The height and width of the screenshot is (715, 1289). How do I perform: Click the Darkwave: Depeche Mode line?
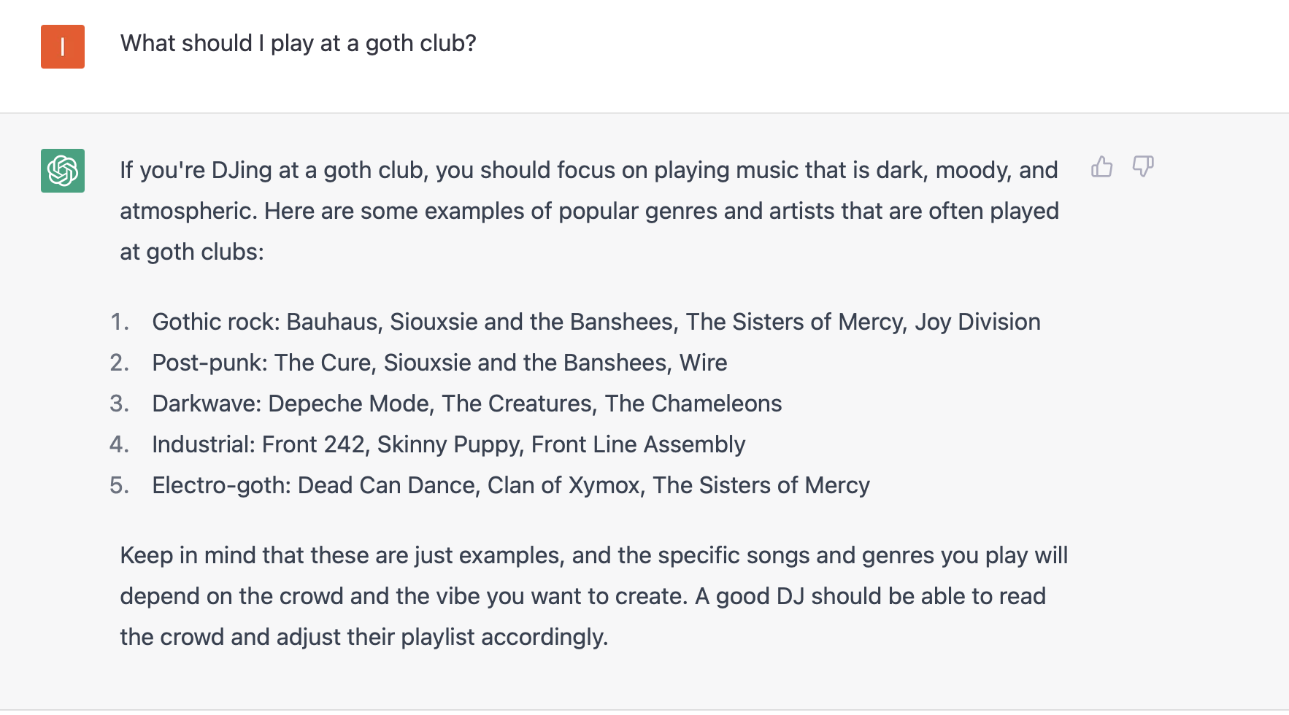click(x=467, y=403)
